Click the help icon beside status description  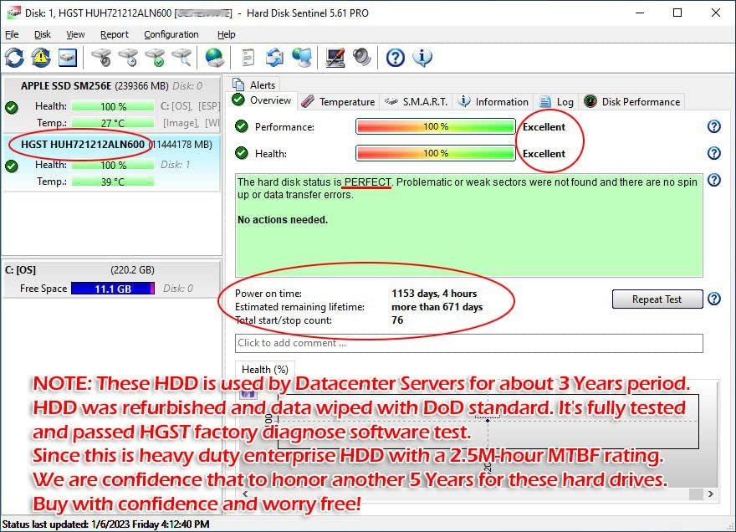714,180
